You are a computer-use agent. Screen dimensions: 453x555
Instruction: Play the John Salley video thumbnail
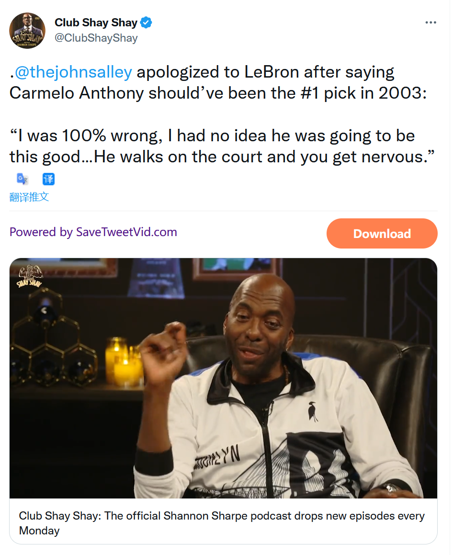pos(223,378)
